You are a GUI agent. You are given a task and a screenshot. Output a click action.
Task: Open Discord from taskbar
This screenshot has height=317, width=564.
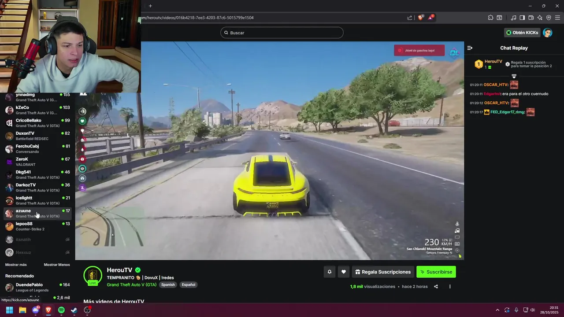[36, 310]
